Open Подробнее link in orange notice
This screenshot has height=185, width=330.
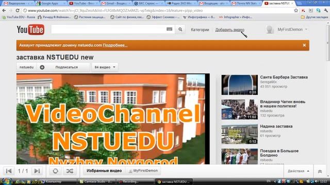(115, 45)
